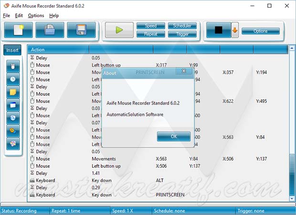Click the Delay 0.07 row
The width and height of the screenshot is (296, 215).
(x=65, y=123)
